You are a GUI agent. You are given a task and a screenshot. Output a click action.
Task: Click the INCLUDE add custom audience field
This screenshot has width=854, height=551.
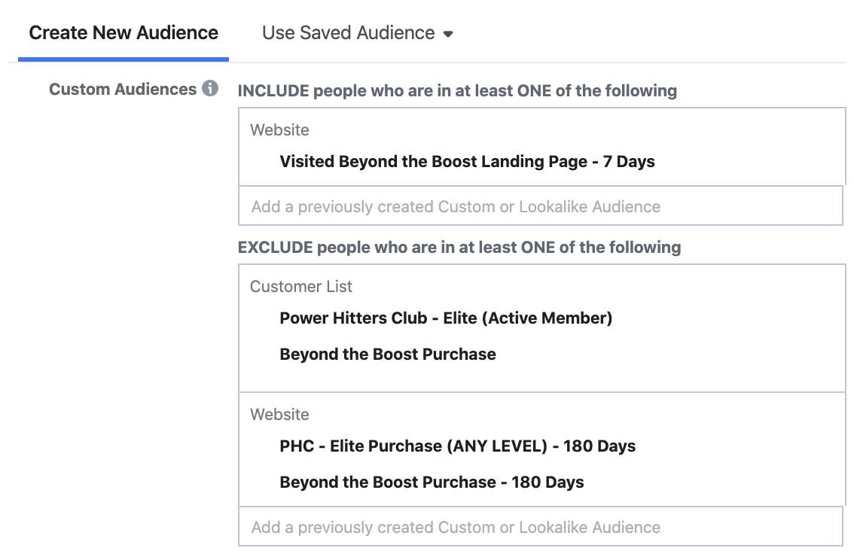click(x=540, y=206)
